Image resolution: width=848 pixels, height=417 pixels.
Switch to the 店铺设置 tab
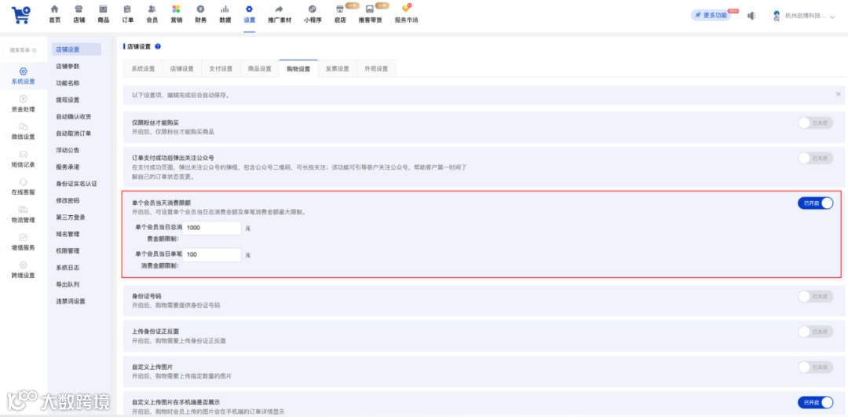click(x=181, y=68)
